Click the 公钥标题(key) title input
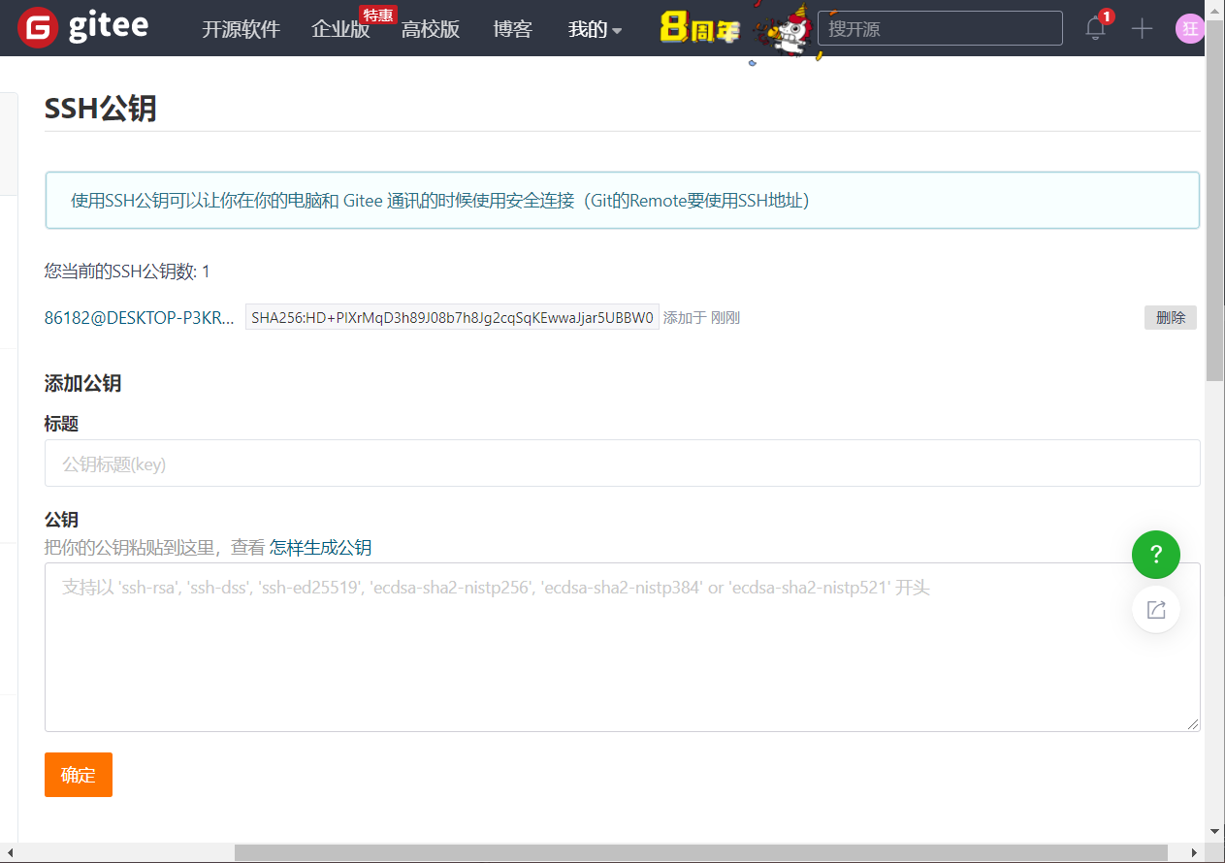1225x863 pixels. click(x=622, y=463)
